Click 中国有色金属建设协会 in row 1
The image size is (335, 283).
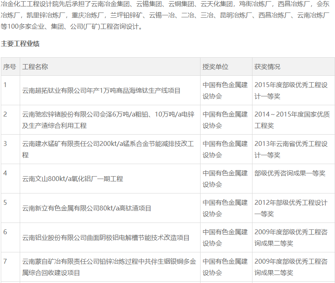[x=225, y=91]
